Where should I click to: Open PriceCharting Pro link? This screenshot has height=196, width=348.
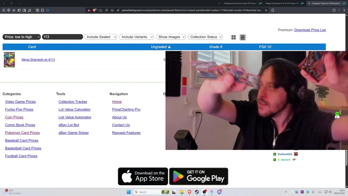(126, 109)
